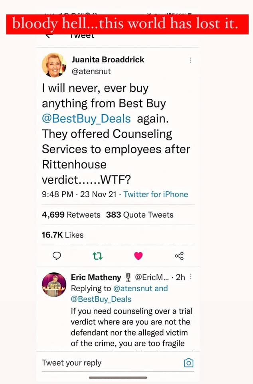Open Juanita Broaddrick's profile picture
The height and width of the screenshot is (384, 253).
click(x=54, y=65)
